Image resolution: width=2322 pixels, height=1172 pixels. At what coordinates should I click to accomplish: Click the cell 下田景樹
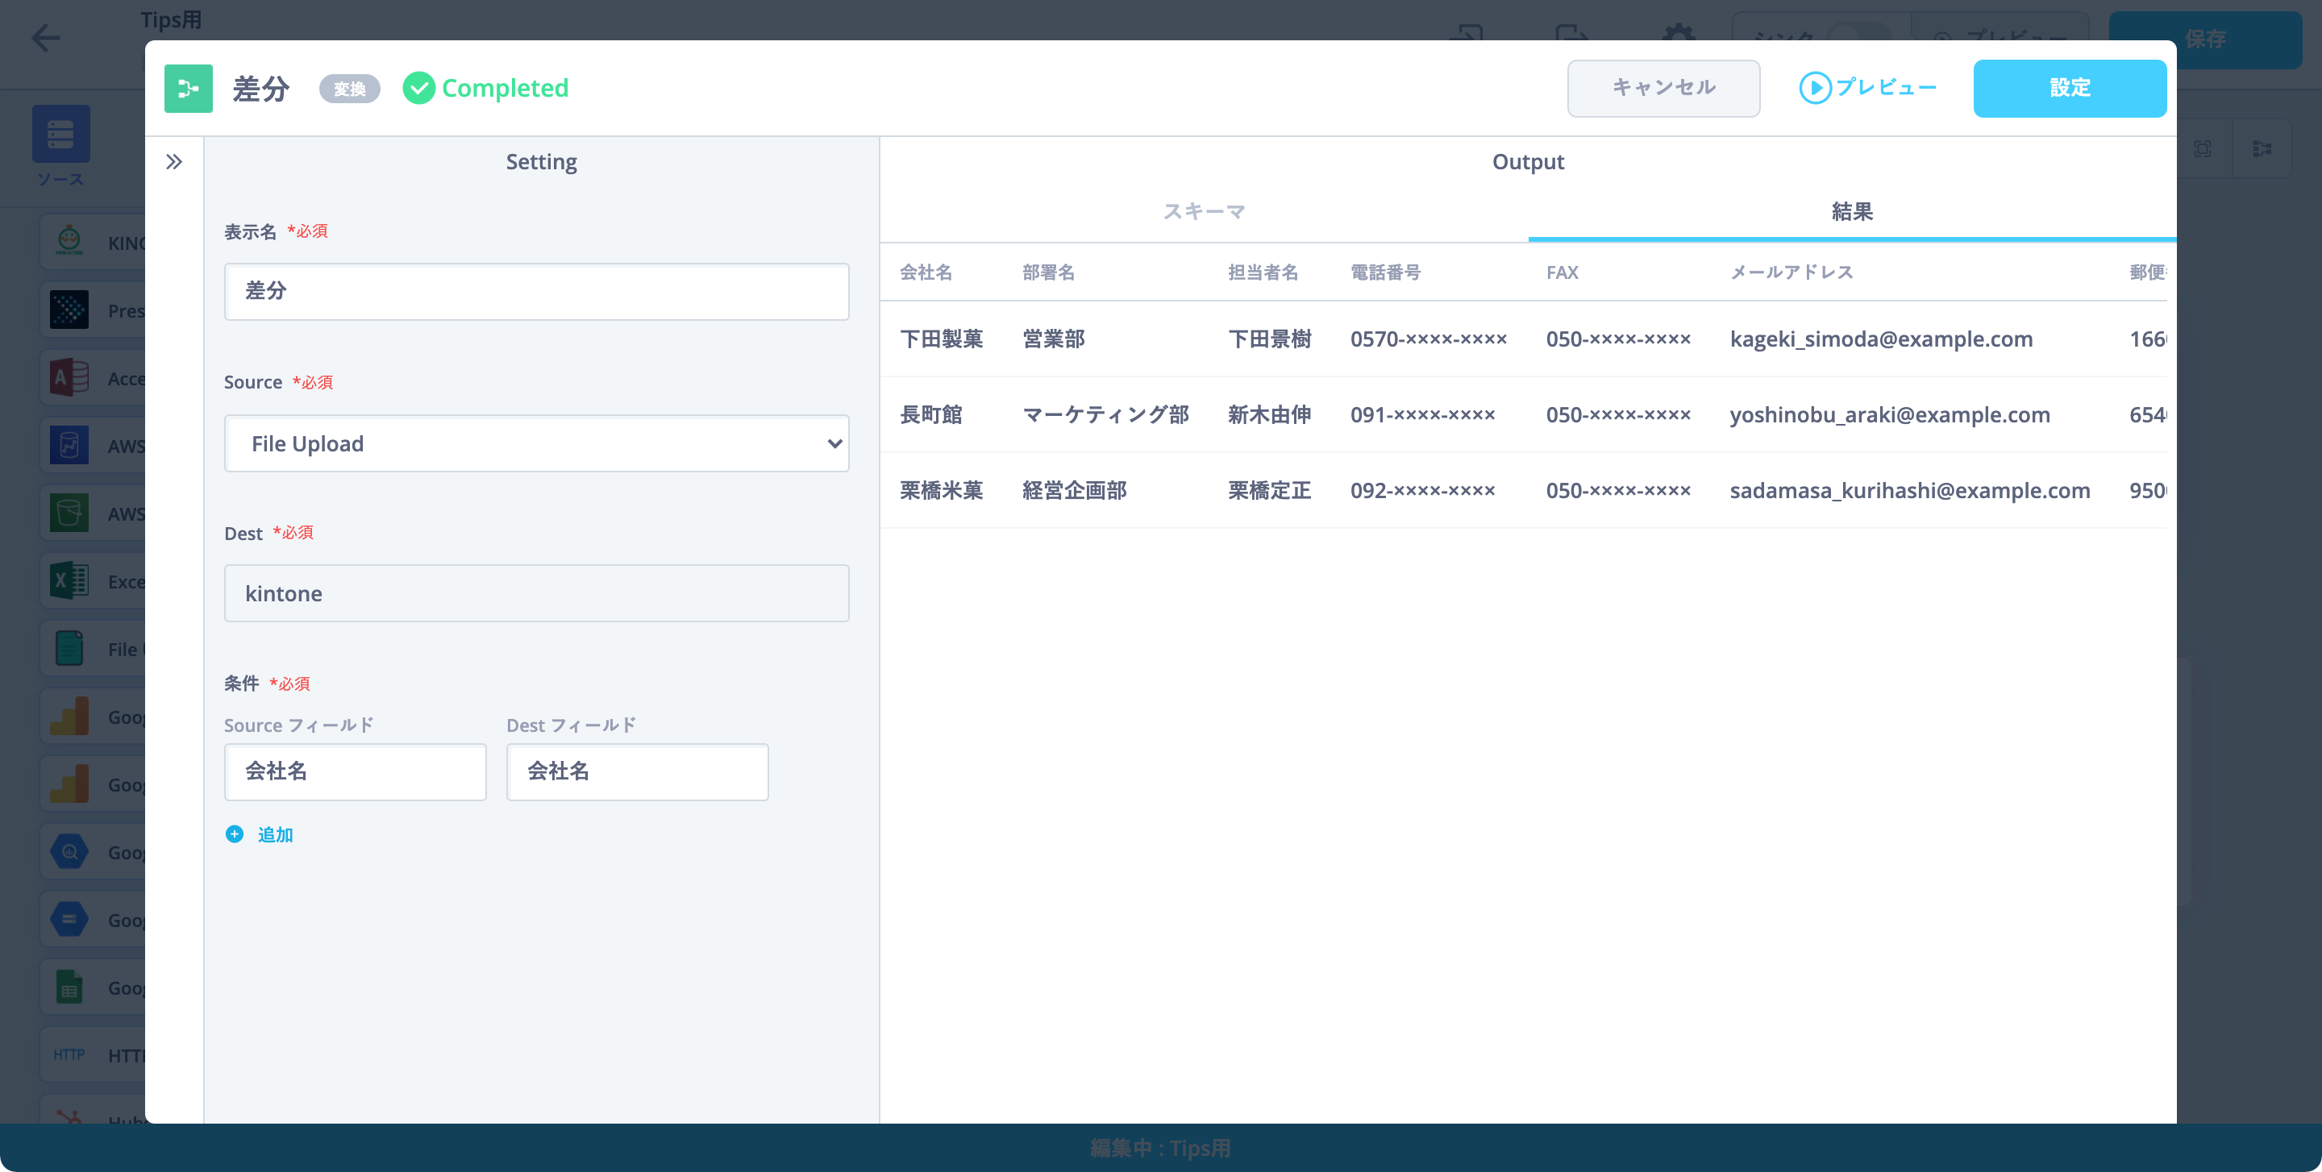(x=1269, y=339)
